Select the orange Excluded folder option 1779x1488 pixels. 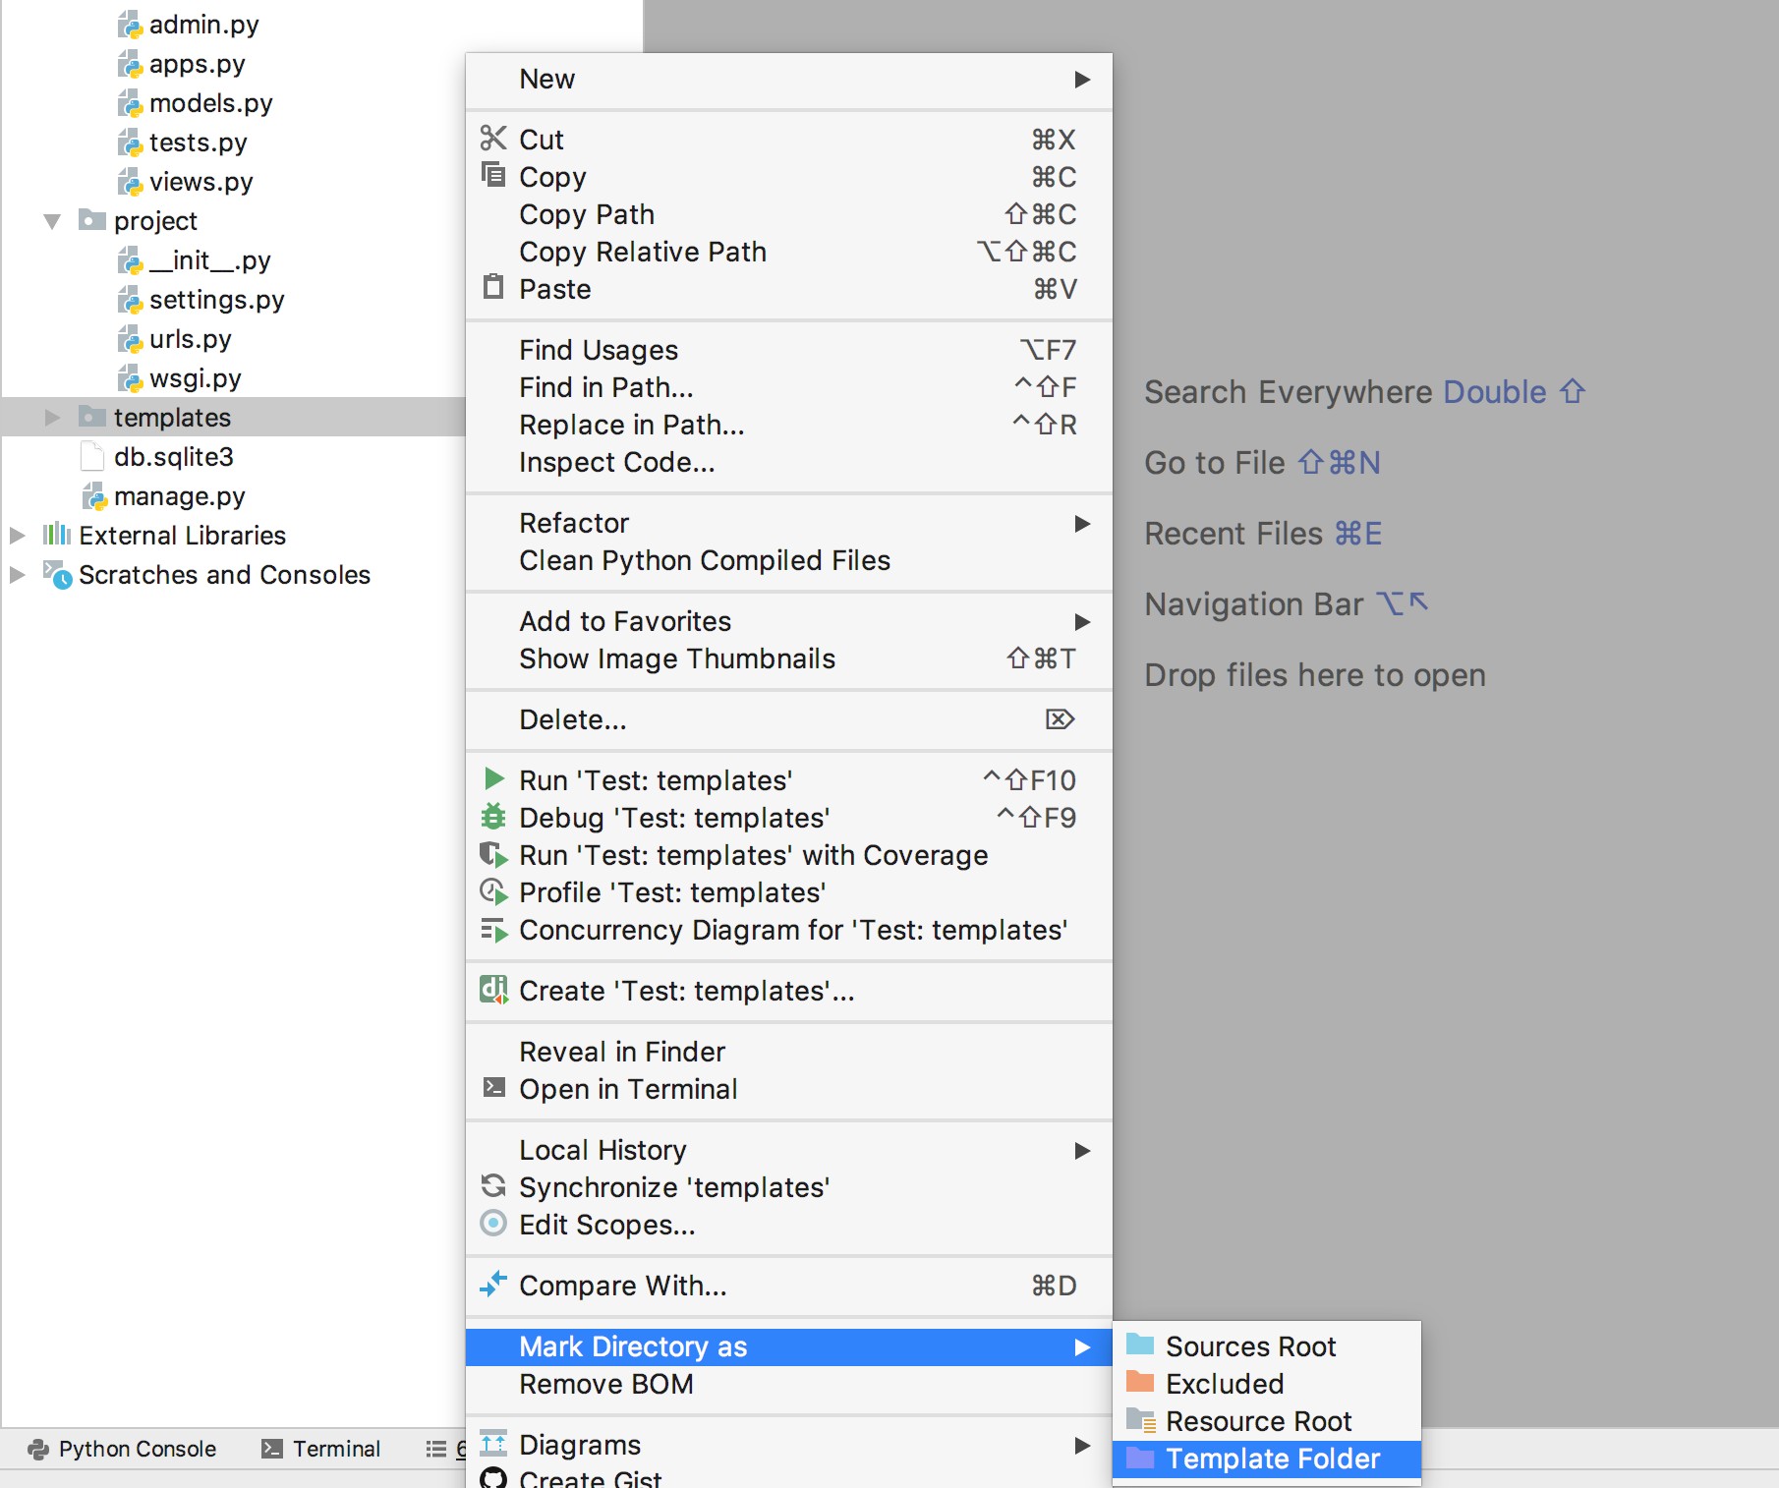point(1224,1384)
